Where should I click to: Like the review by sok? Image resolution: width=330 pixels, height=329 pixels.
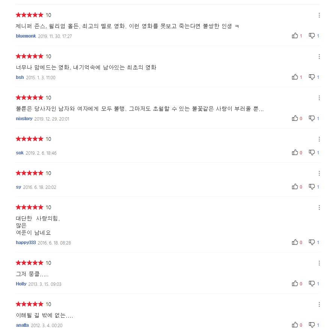pyautogui.click(x=295, y=152)
